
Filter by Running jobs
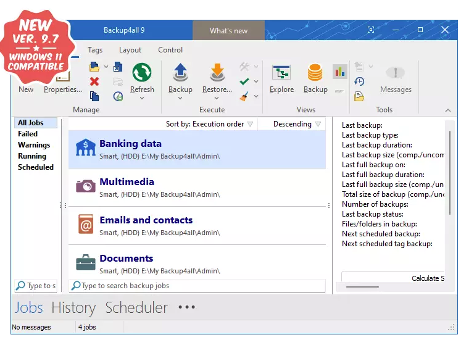[x=31, y=156]
